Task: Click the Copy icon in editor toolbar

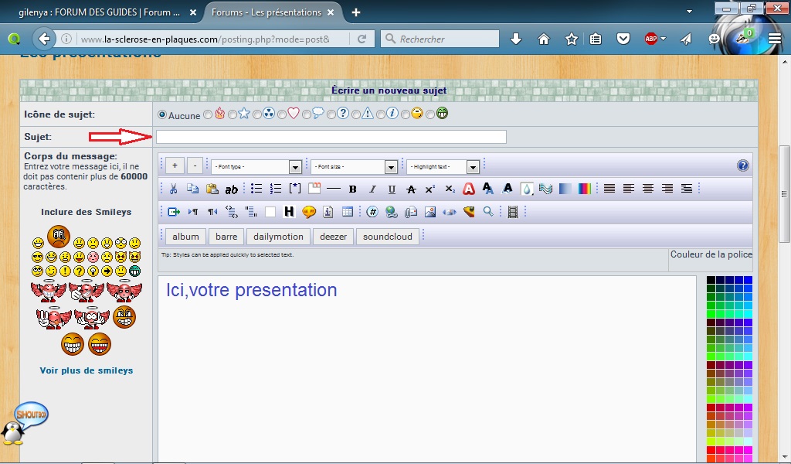Action: click(192, 189)
